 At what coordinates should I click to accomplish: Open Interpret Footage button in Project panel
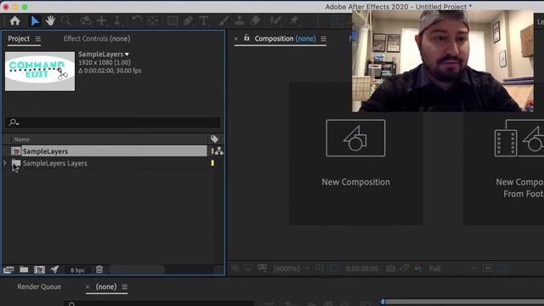click(8, 269)
